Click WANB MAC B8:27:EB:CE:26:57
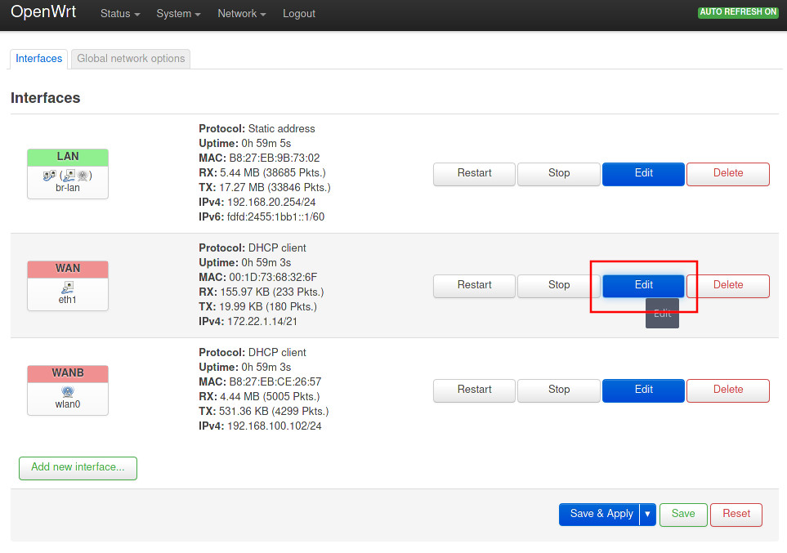 tap(275, 382)
